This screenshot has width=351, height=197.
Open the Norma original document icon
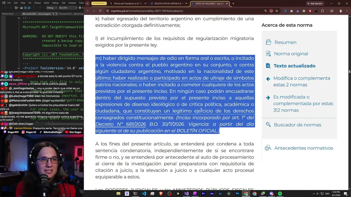click(268, 54)
